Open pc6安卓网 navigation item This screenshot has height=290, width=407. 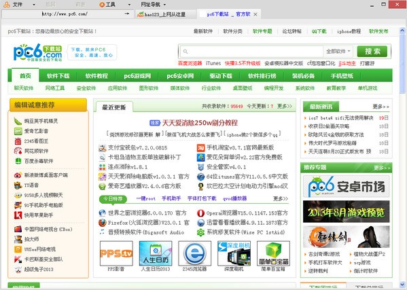tap(180, 76)
